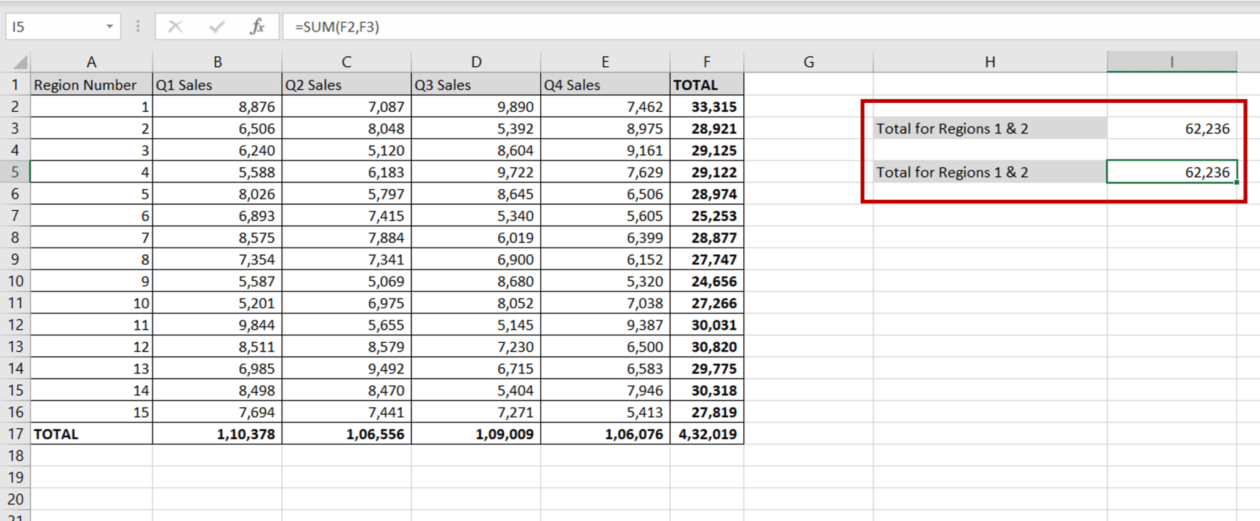Select Q1 column total 1,10,378
This screenshot has height=521, width=1260.
(x=217, y=434)
